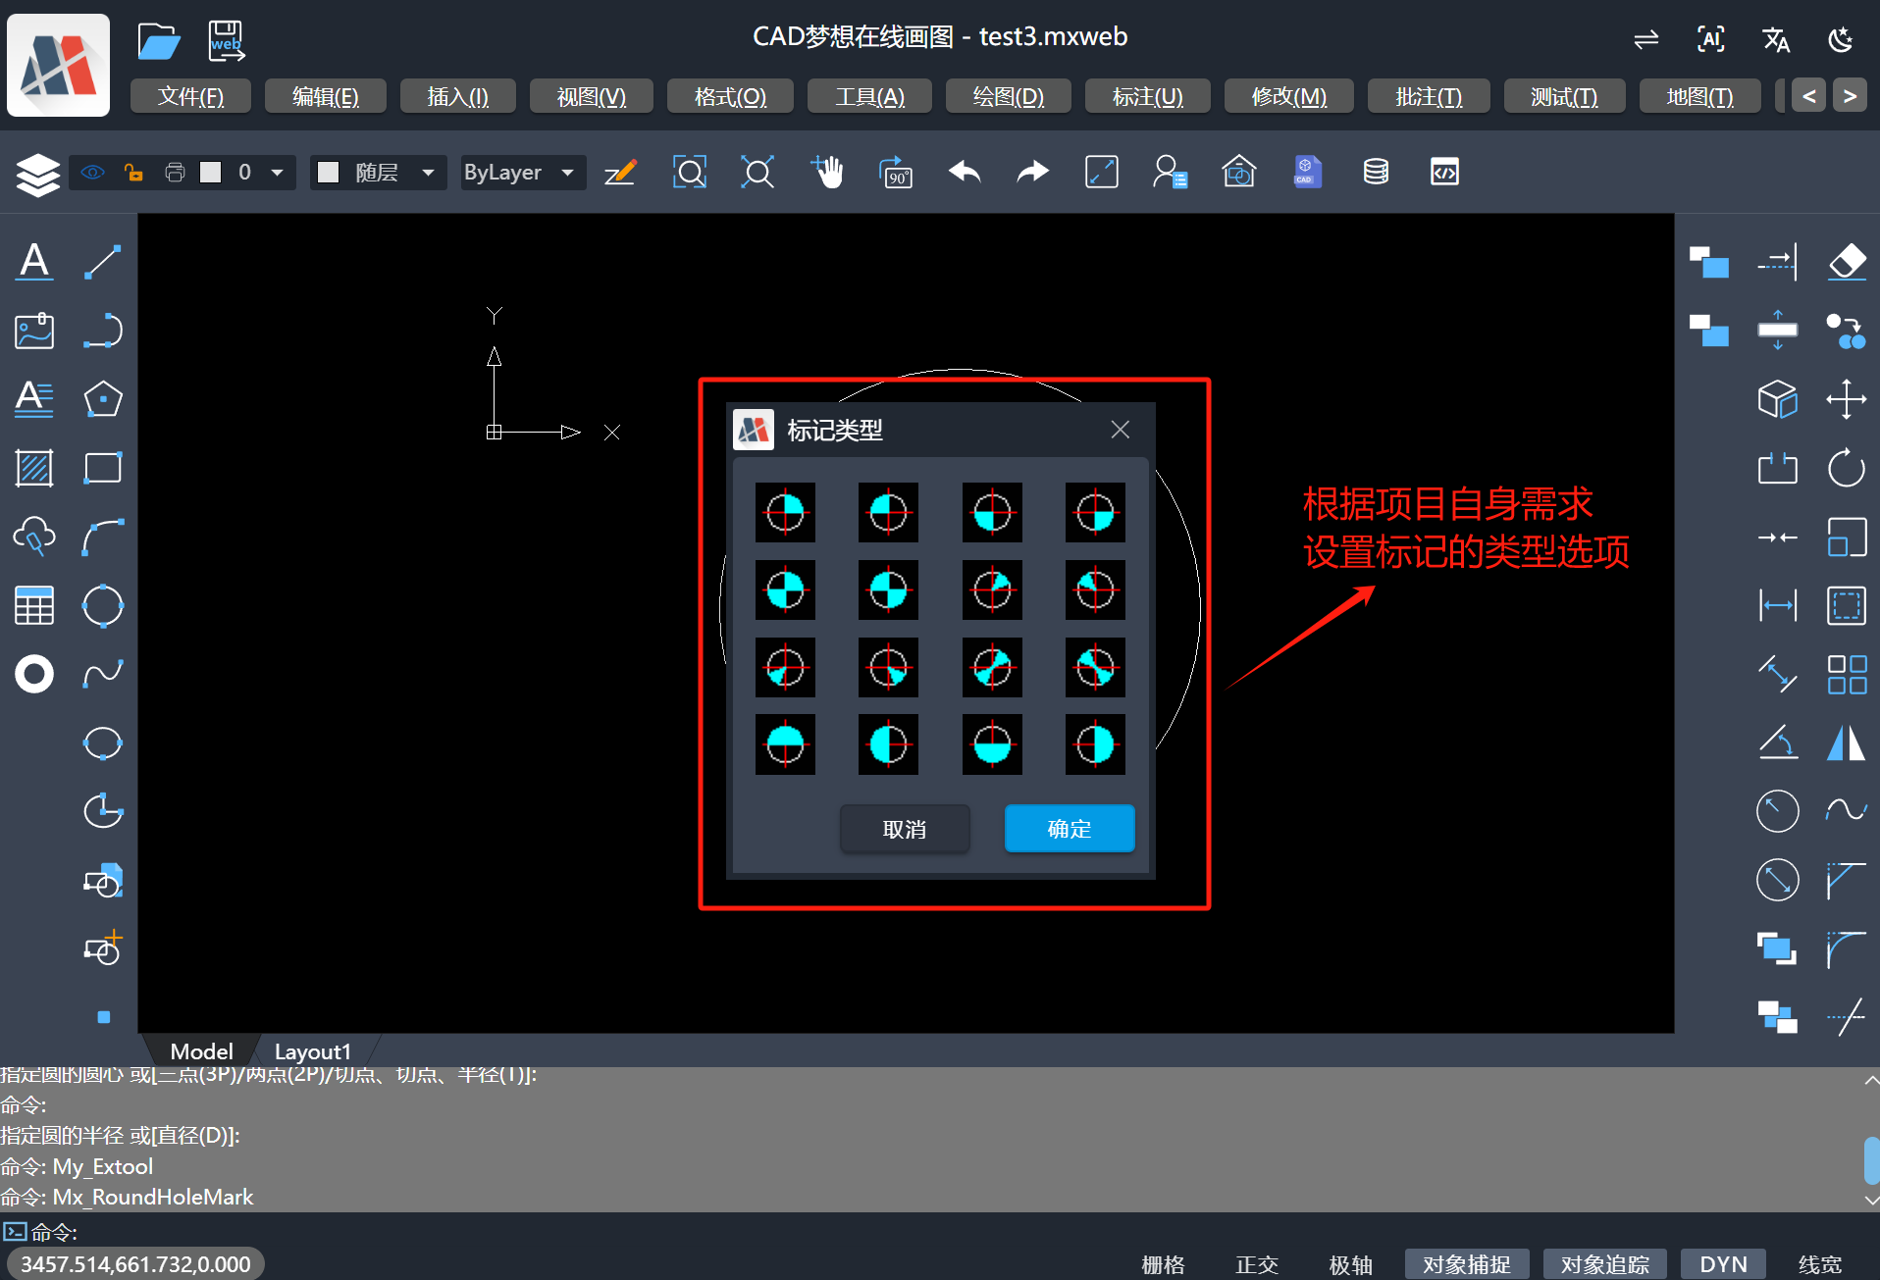Toggle the layer visibility eye icon
This screenshot has width=1880, height=1280.
pos(92,172)
